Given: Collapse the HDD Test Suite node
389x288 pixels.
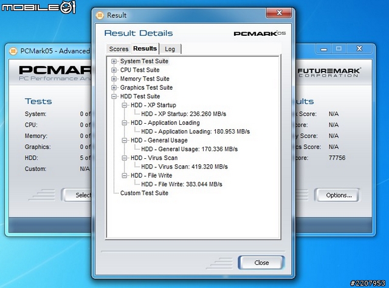Looking at the screenshot, I should pos(114,96).
